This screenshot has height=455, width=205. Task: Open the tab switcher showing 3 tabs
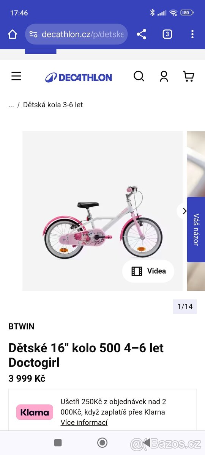167,35
